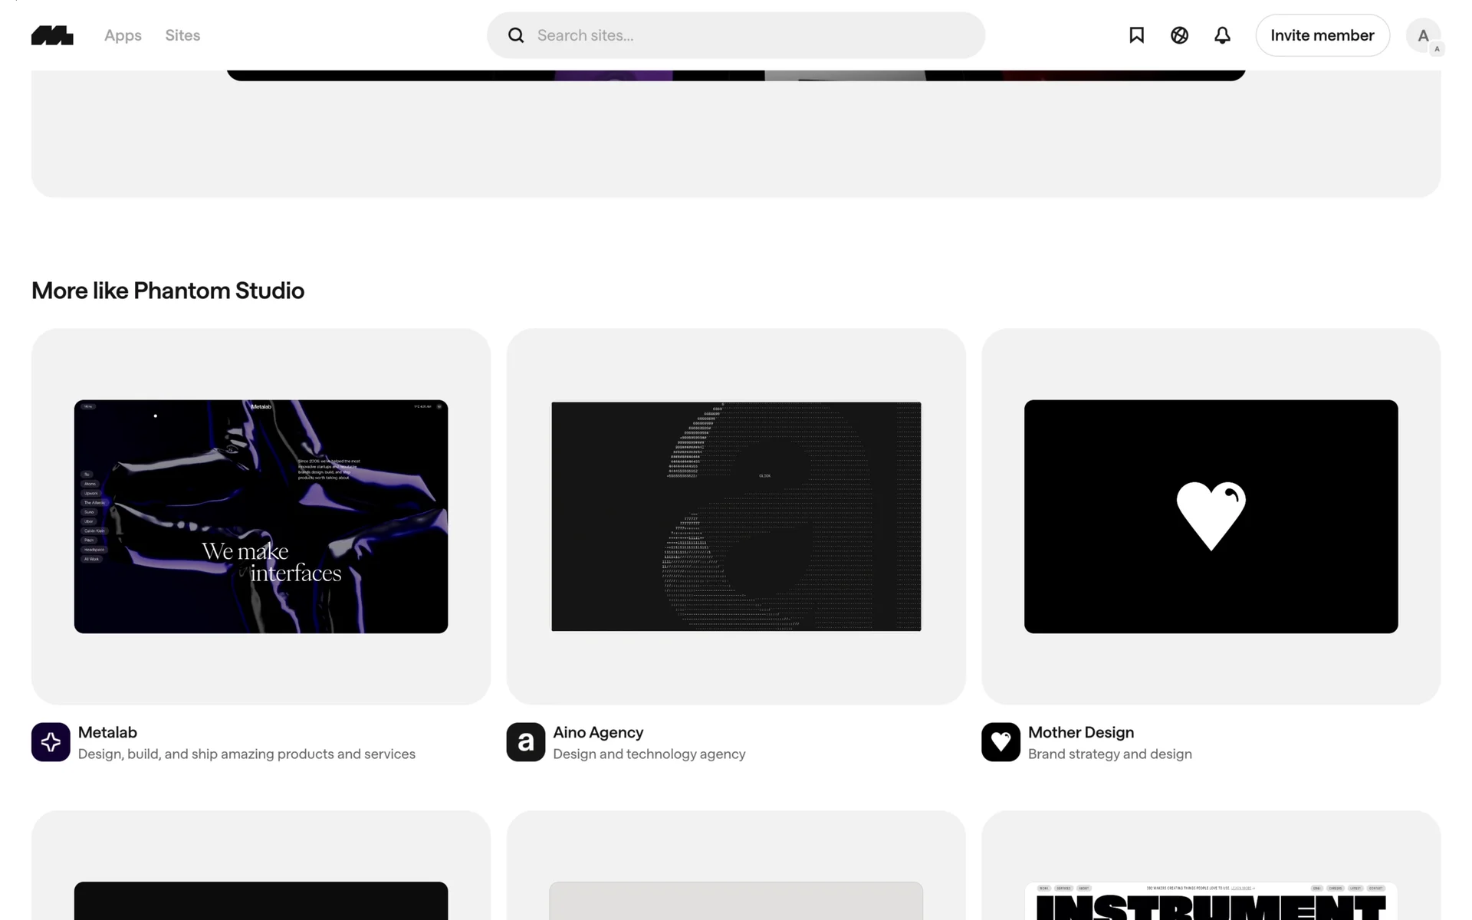Open the Metalab site screenshot thumbnail
1472x920 pixels.
point(261,516)
